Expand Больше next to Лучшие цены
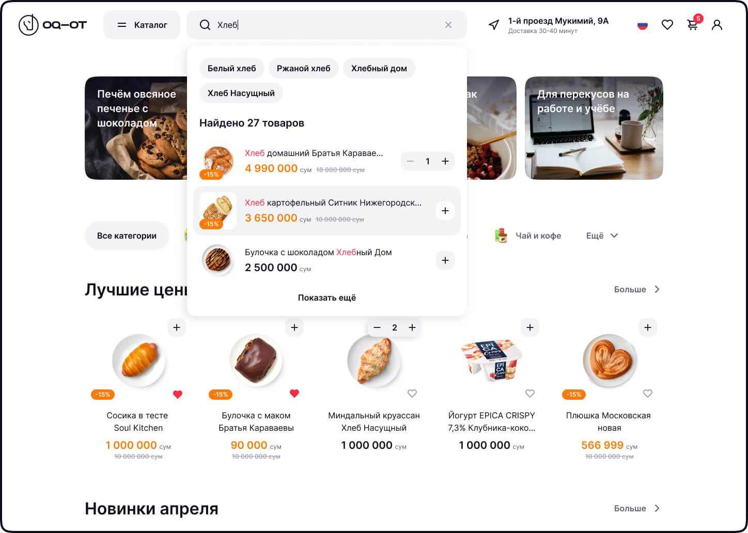The image size is (748, 533). [637, 289]
